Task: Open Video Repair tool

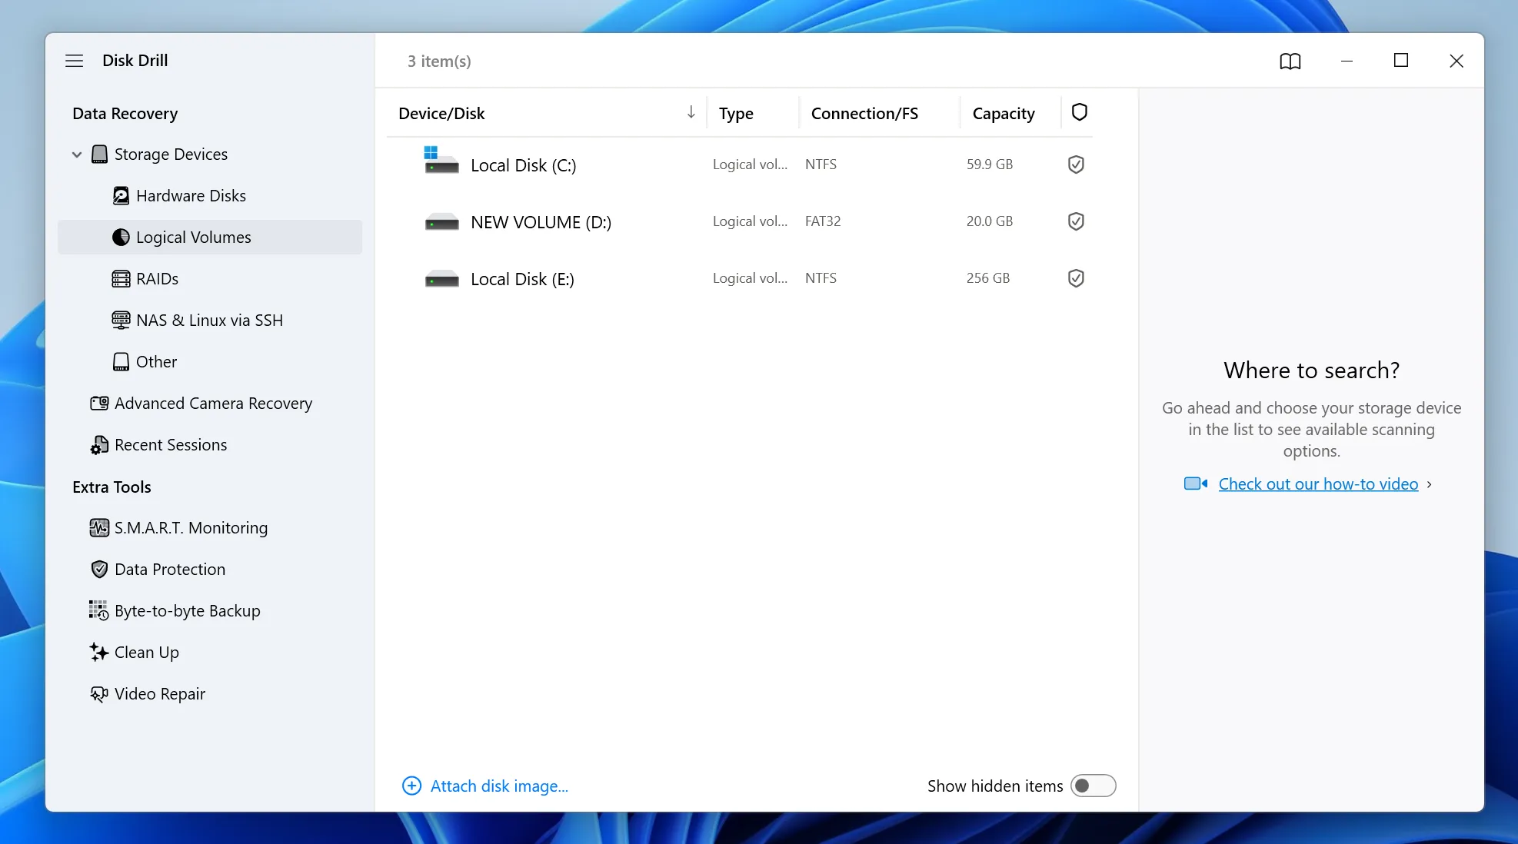Action: pos(160,694)
